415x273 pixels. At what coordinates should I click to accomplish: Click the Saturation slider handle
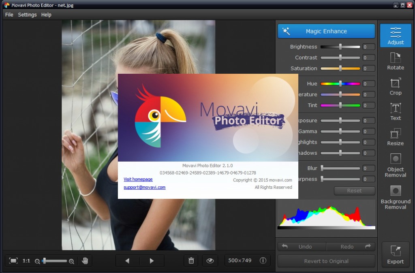coord(340,68)
